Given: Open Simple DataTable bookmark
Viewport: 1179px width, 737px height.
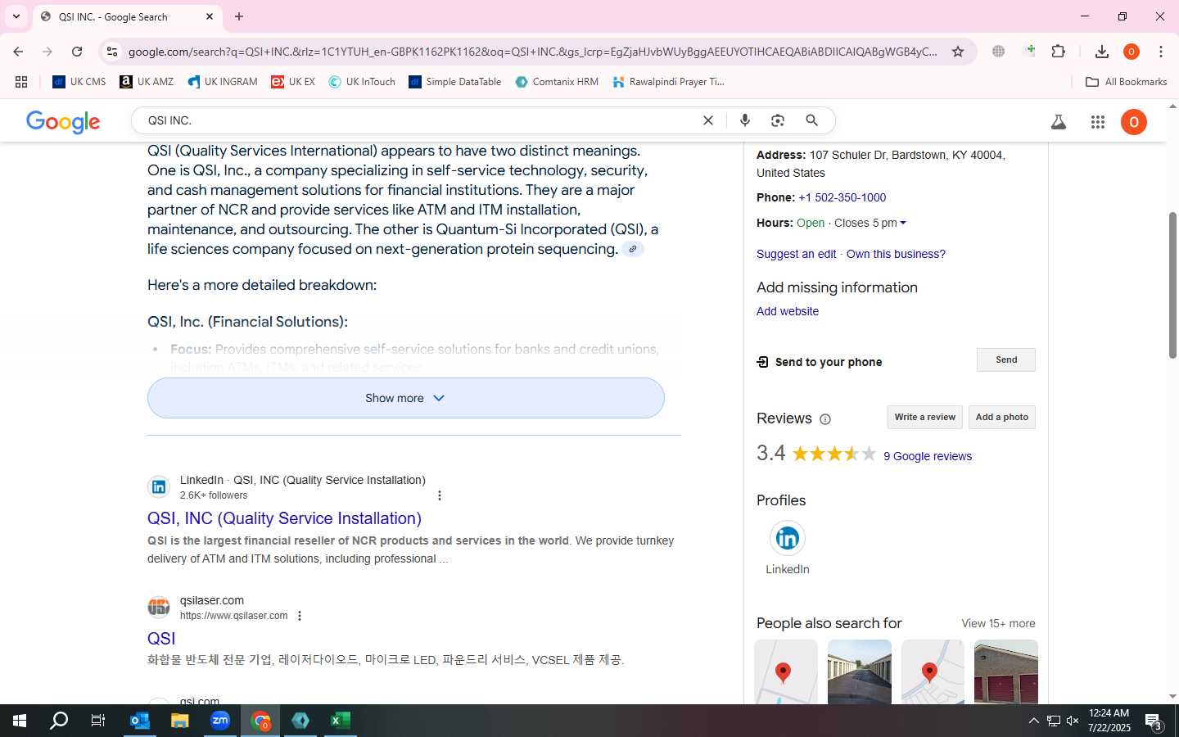Looking at the screenshot, I should click(455, 82).
